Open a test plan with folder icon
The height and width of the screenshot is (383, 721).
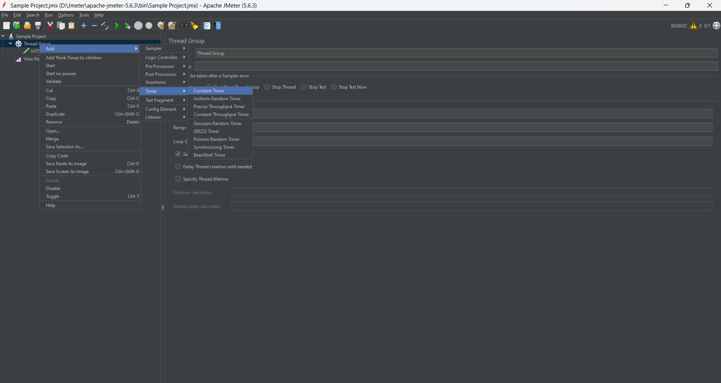coord(27,26)
